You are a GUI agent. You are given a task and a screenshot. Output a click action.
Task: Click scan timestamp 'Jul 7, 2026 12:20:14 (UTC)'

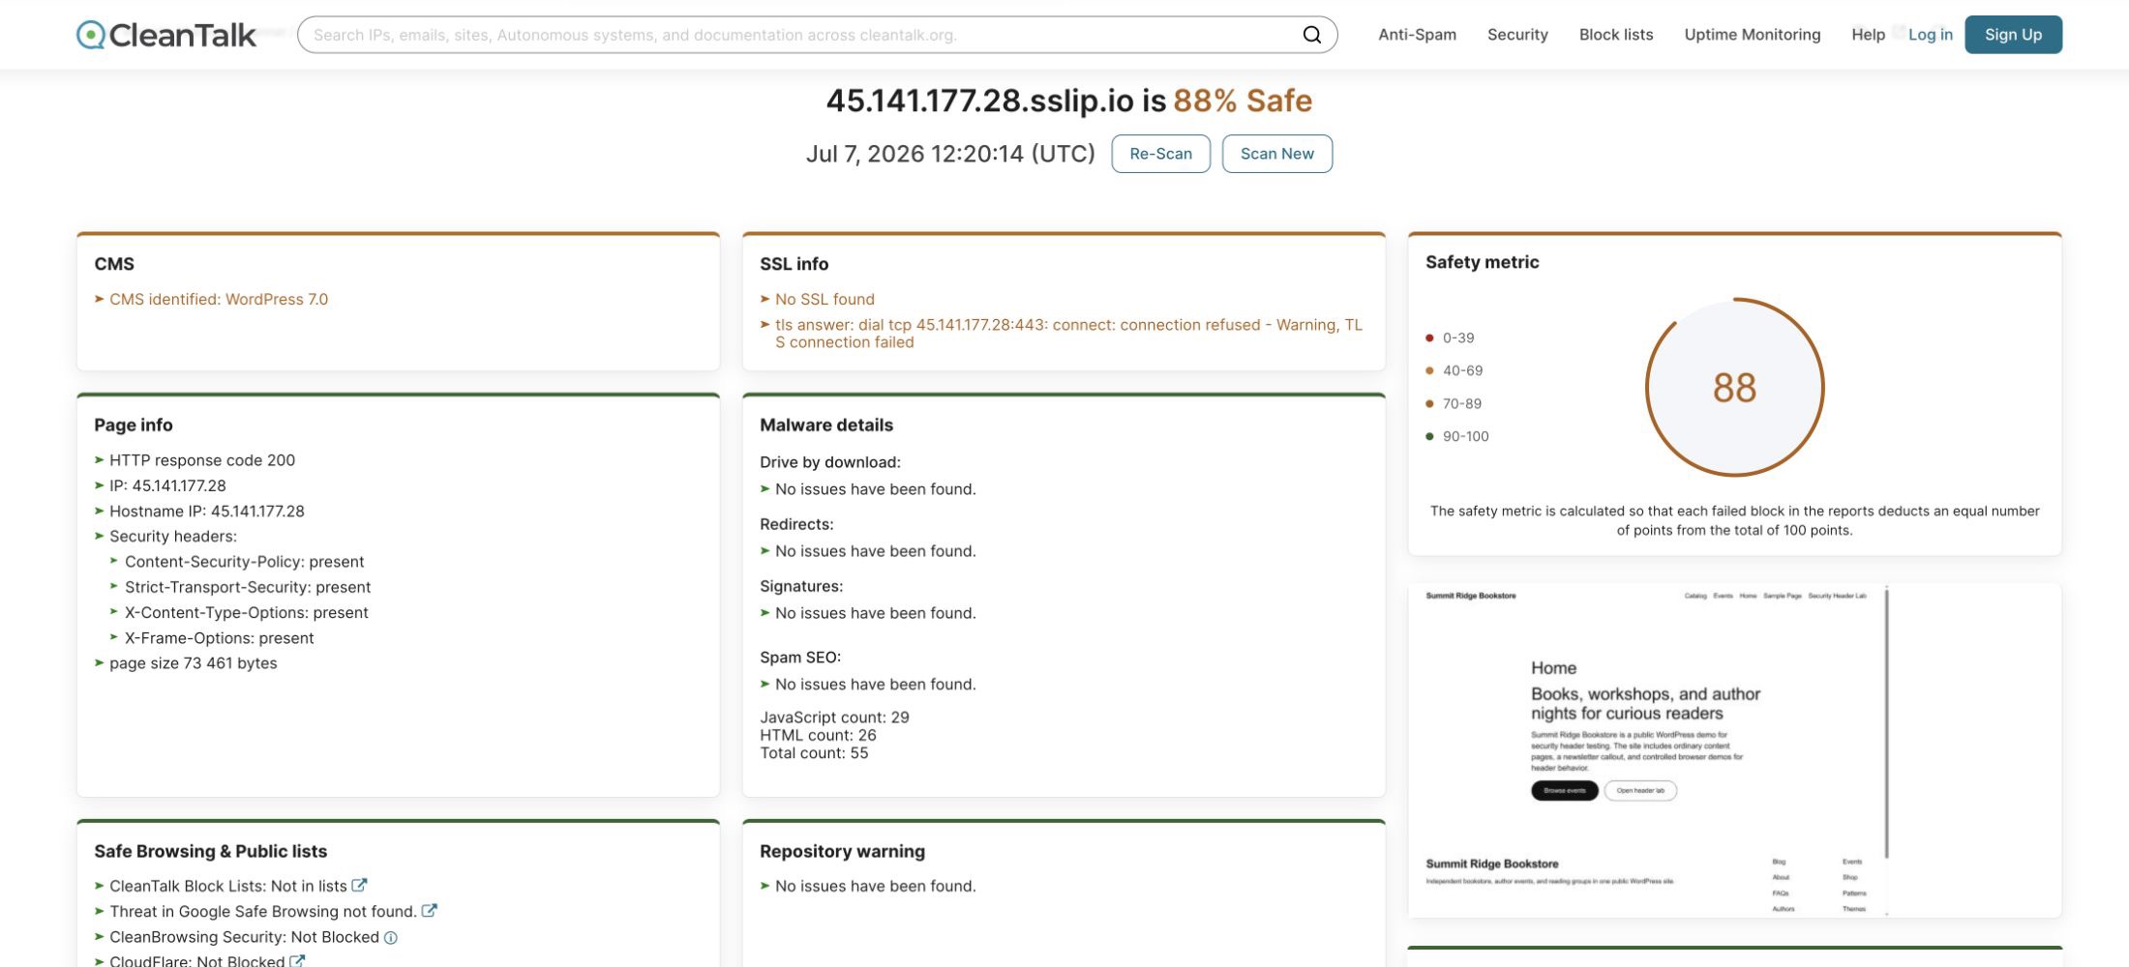click(950, 154)
